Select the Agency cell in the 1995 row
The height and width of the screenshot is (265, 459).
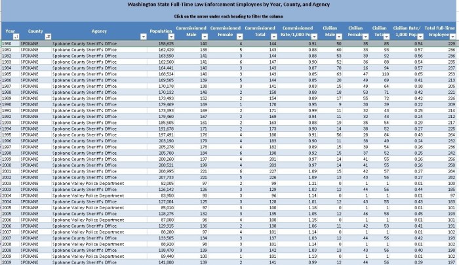click(100, 134)
